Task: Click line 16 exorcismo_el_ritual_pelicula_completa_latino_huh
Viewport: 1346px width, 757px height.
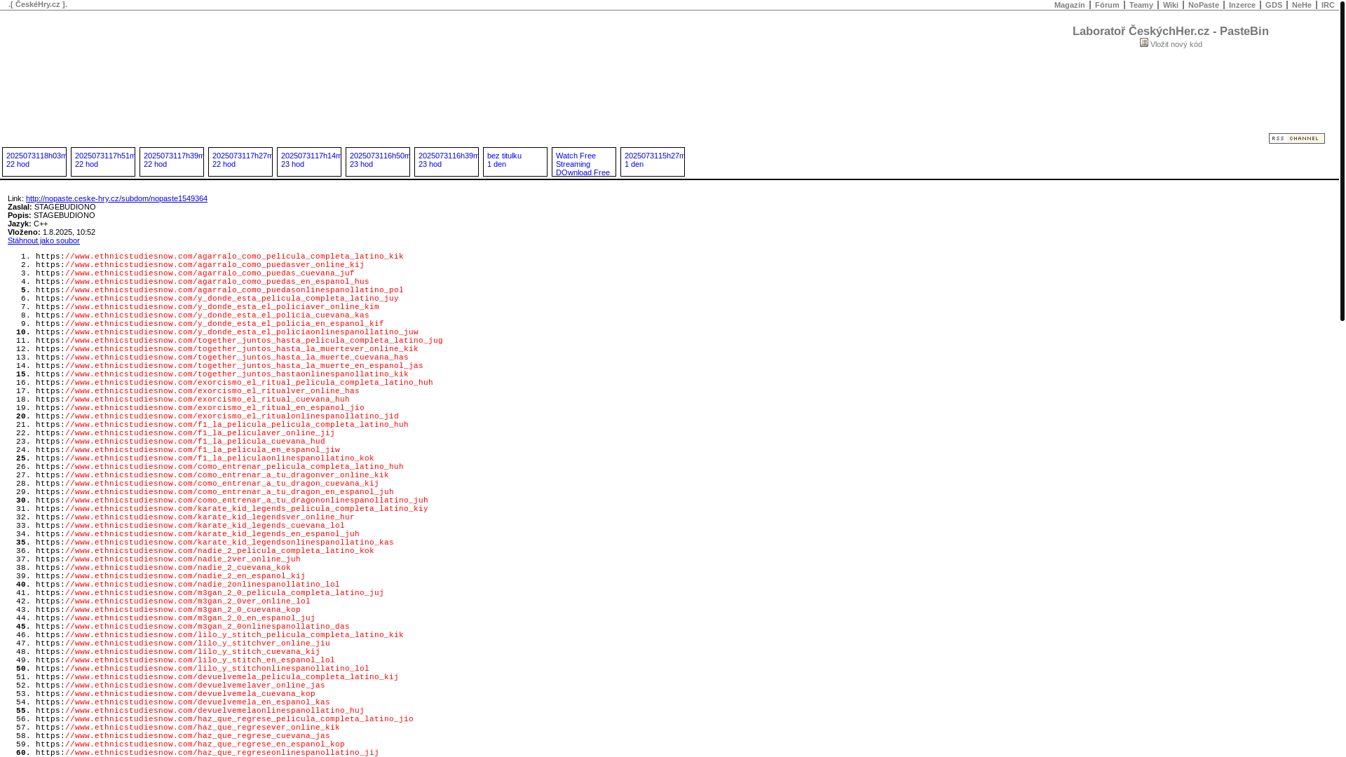Action: click(x=234, y=383)
